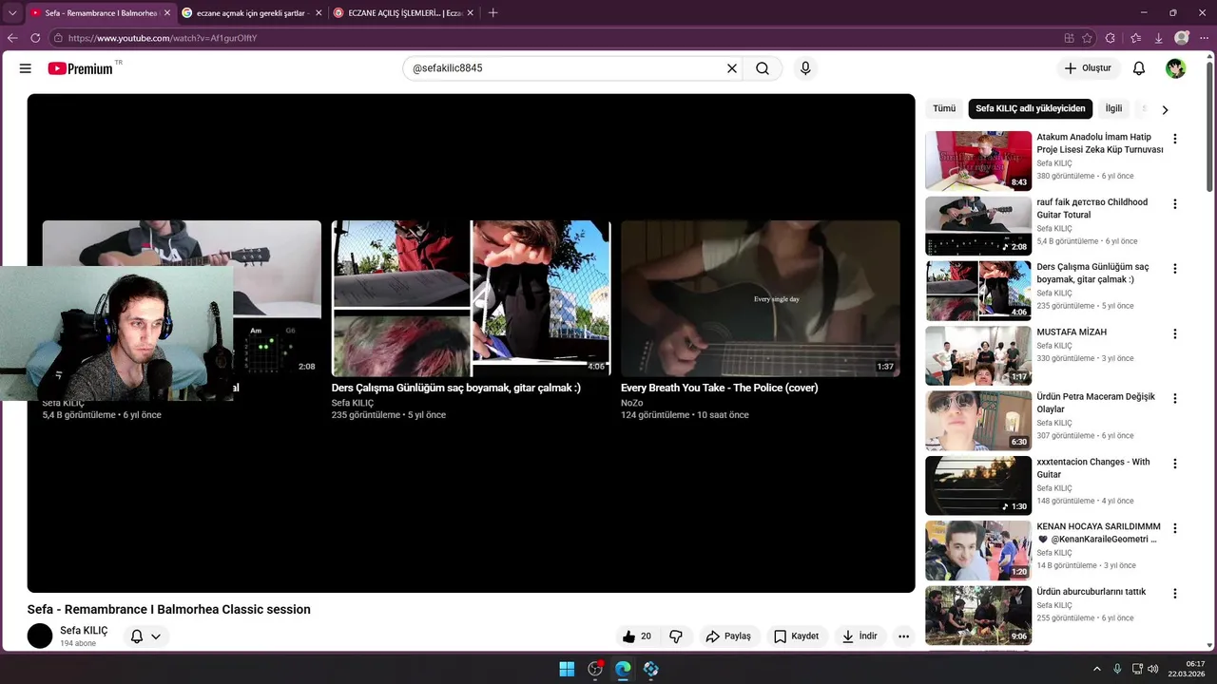
Task: Open KENAN HOCAYA SARILDIMMM video title
Action: click(x=1098, y=533)
